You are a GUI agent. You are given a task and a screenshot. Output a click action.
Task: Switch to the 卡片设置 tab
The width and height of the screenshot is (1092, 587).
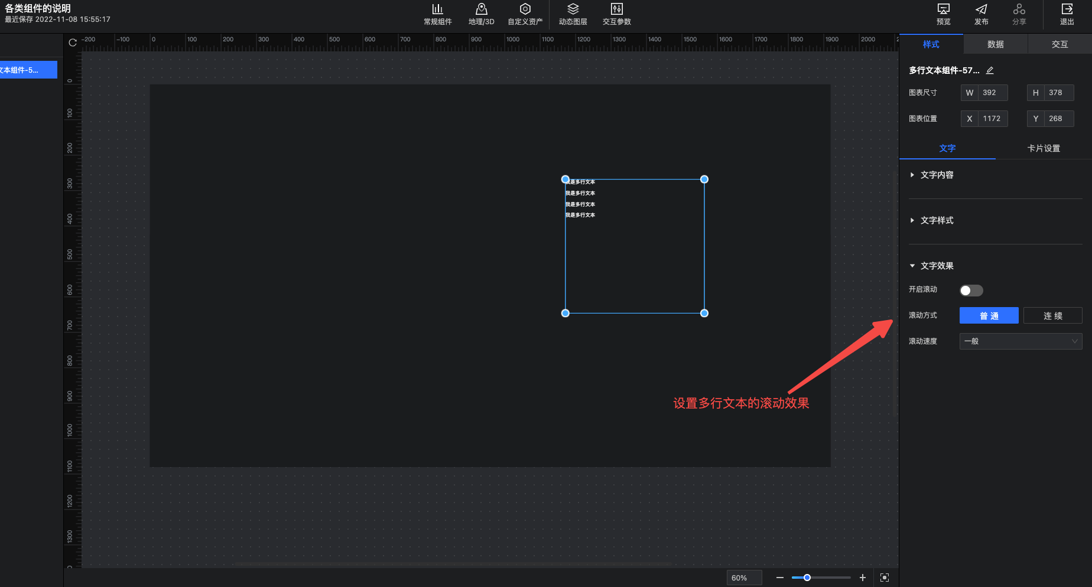coord(1043,148)
